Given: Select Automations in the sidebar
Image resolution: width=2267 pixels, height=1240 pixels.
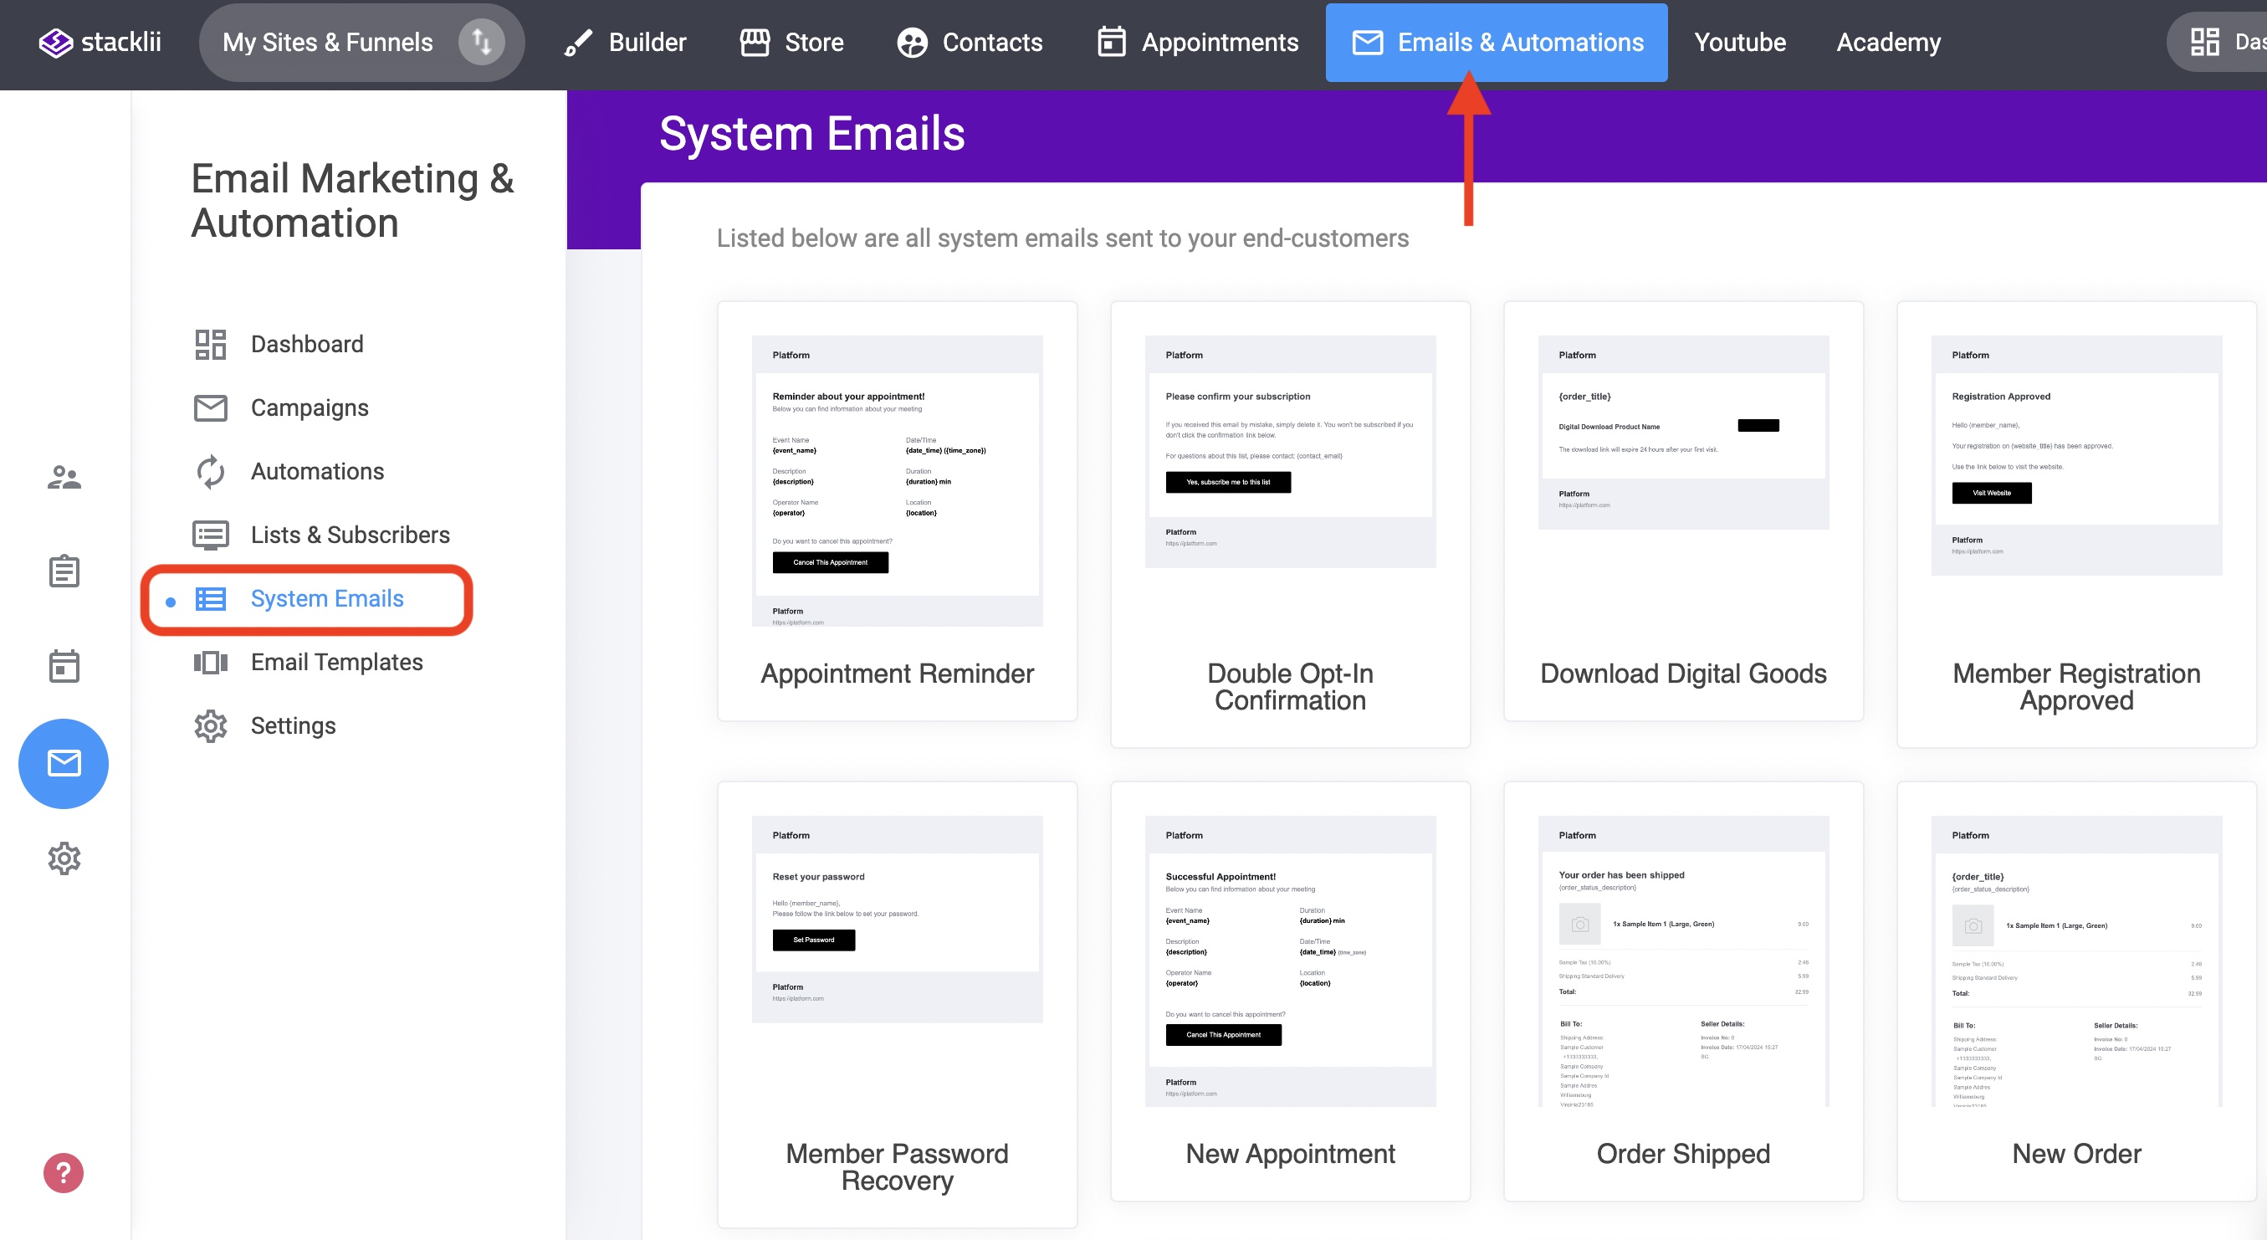Looking at the screenshot, I should click(317, 472).
